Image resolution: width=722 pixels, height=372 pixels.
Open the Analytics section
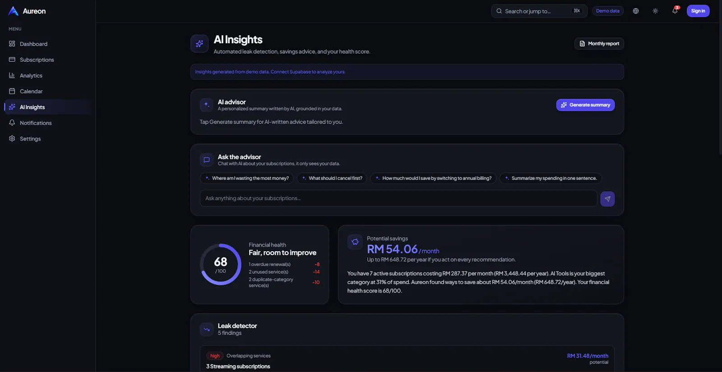[x=47, y=75]
